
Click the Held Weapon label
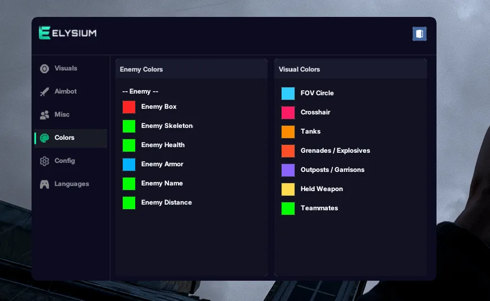coord(322,189)
